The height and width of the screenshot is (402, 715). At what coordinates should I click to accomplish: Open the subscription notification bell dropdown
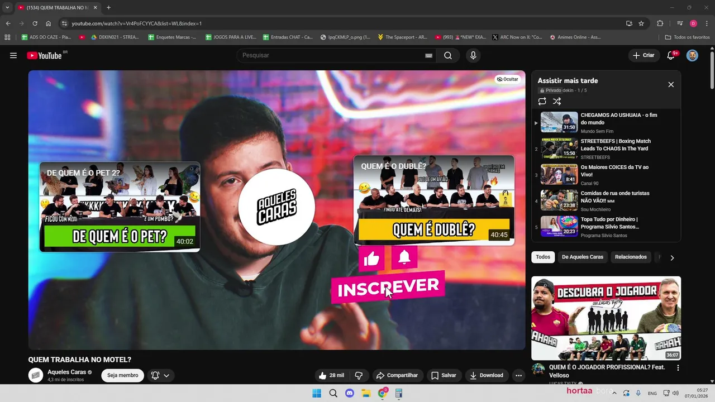point(160,375)
